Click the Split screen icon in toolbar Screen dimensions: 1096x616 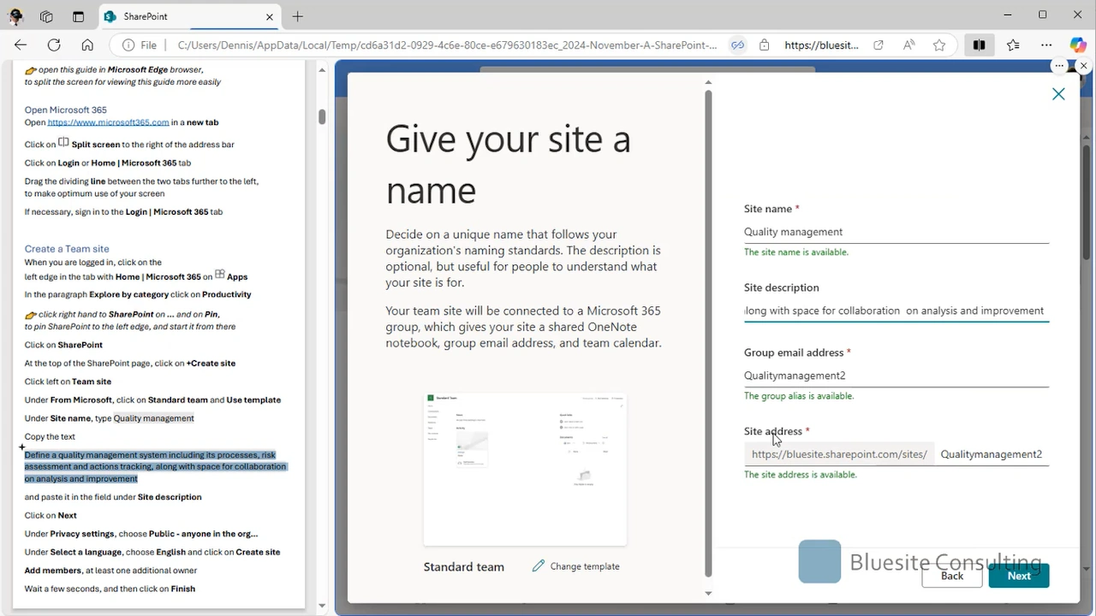(979, 45)
